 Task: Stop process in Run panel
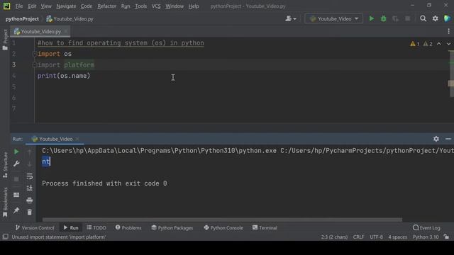tap(16, 179)
